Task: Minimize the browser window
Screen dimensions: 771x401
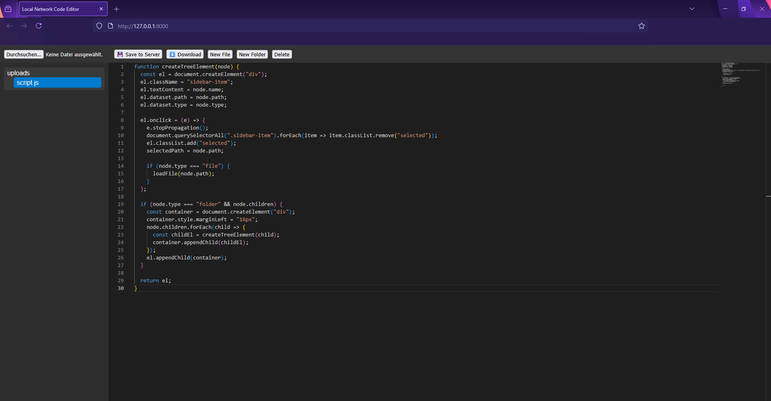Action: [x=725, y=9]
